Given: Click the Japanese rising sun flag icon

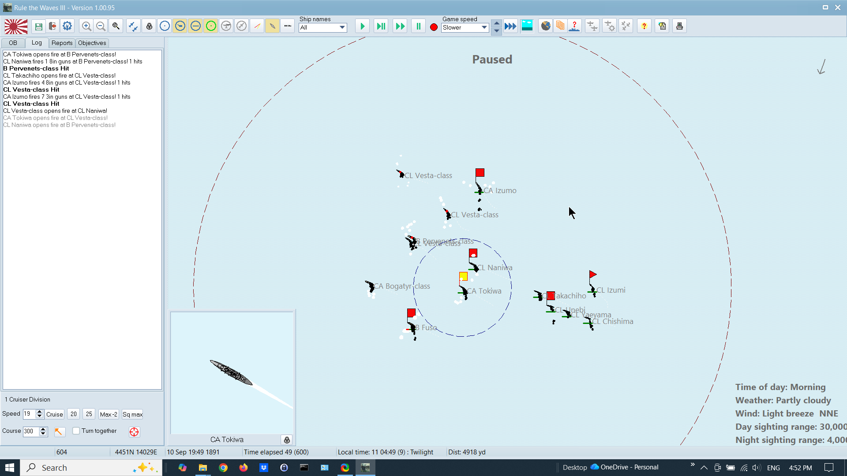Looking at the screenshot, I should tap(16, 26).
